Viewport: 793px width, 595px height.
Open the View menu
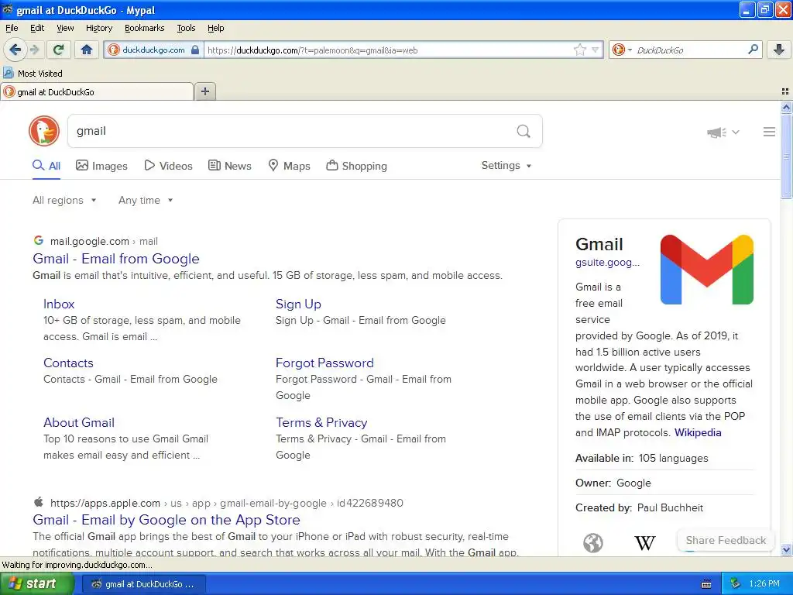65,28
